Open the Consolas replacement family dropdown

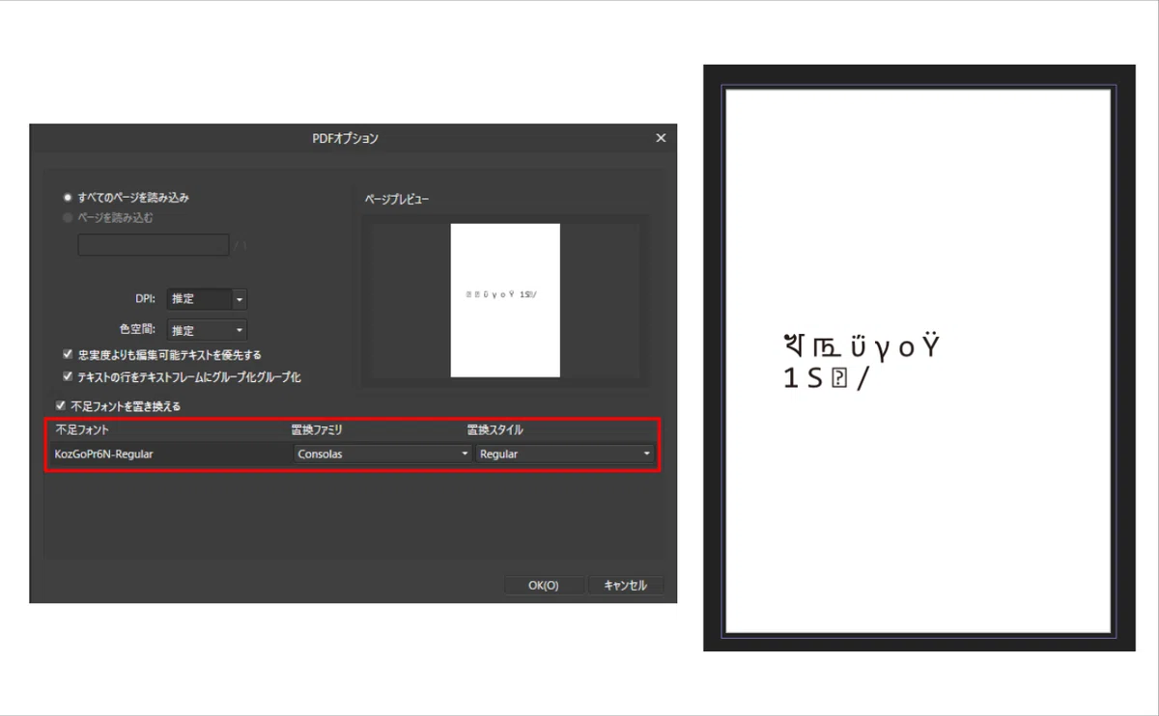(x=382, y=454)
